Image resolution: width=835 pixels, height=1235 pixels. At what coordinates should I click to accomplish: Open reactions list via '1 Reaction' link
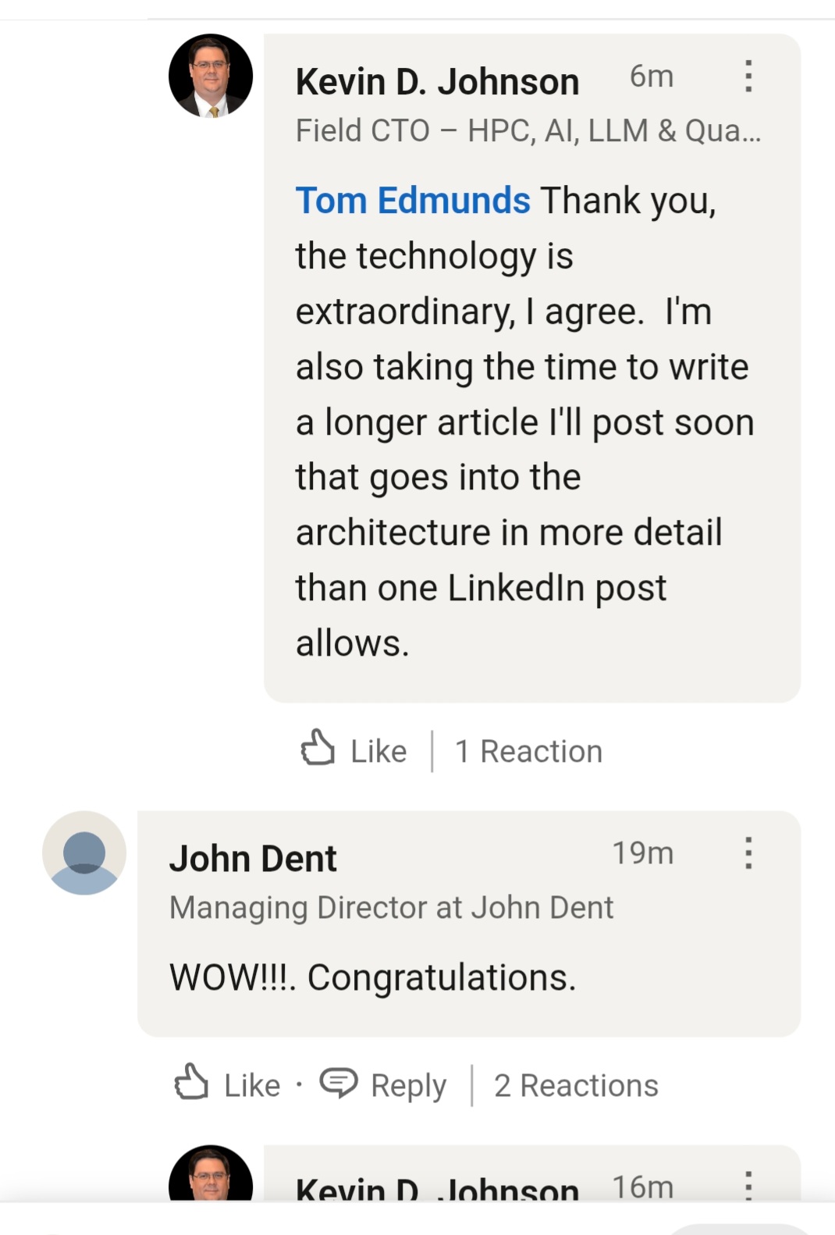529,749
